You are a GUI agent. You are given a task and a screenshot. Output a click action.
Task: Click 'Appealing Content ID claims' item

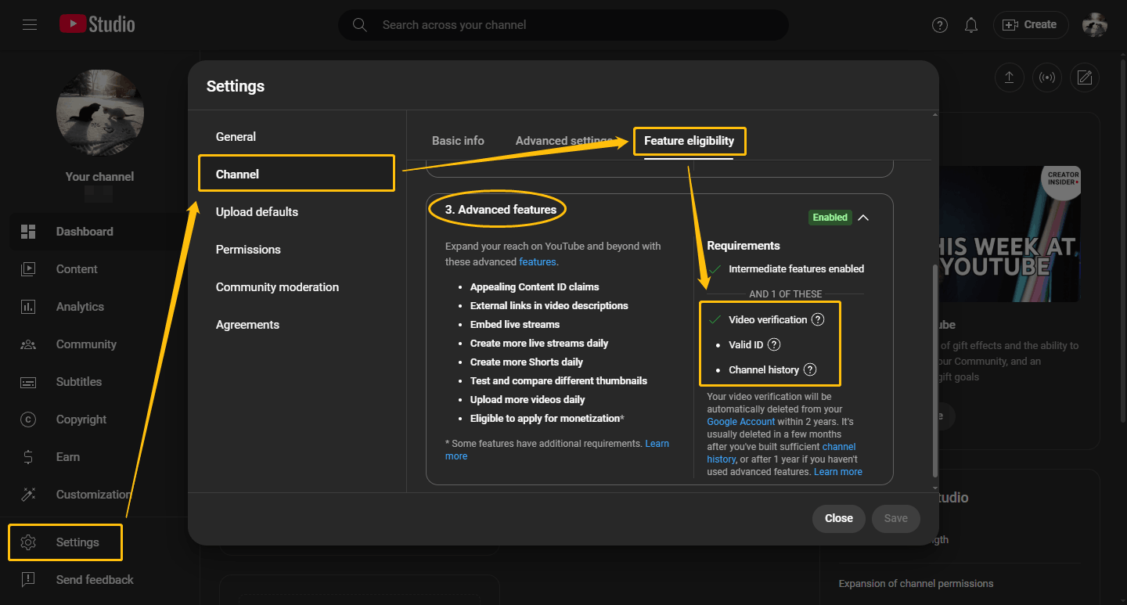pyautogui.click(x=535, y=287)
